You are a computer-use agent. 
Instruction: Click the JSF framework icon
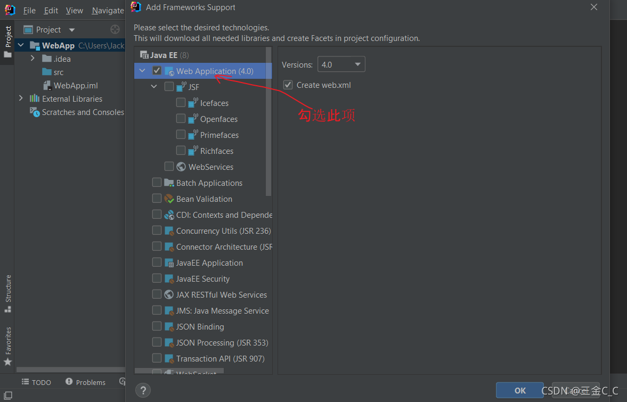click(x=182, y=86)
